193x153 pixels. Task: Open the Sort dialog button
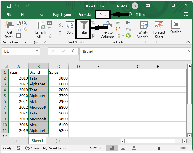70,28
